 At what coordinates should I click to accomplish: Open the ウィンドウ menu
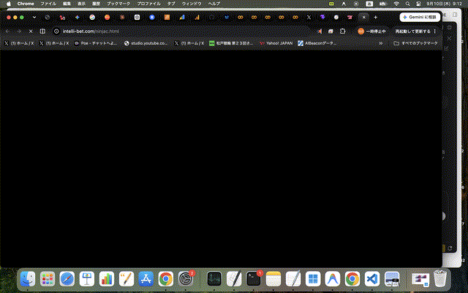coord(192,4)
